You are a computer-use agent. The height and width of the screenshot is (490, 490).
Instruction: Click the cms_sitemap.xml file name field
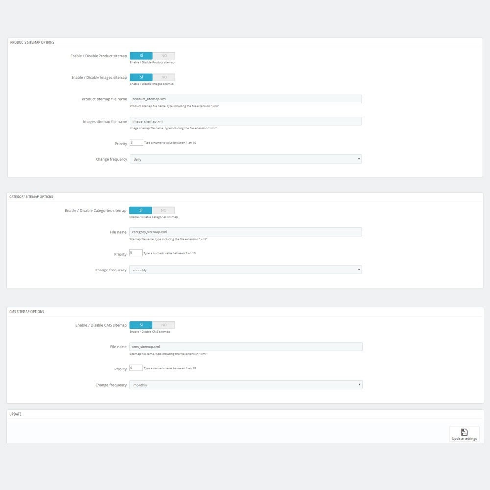pyautogui.click(x=245, y=346)
